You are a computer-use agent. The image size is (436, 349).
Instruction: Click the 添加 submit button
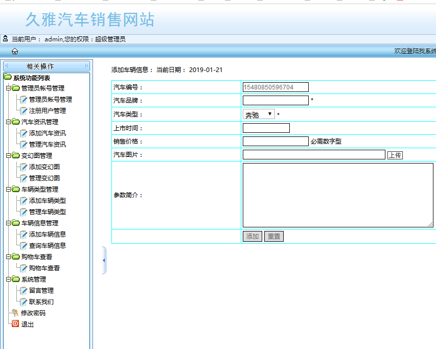(252, 237)
